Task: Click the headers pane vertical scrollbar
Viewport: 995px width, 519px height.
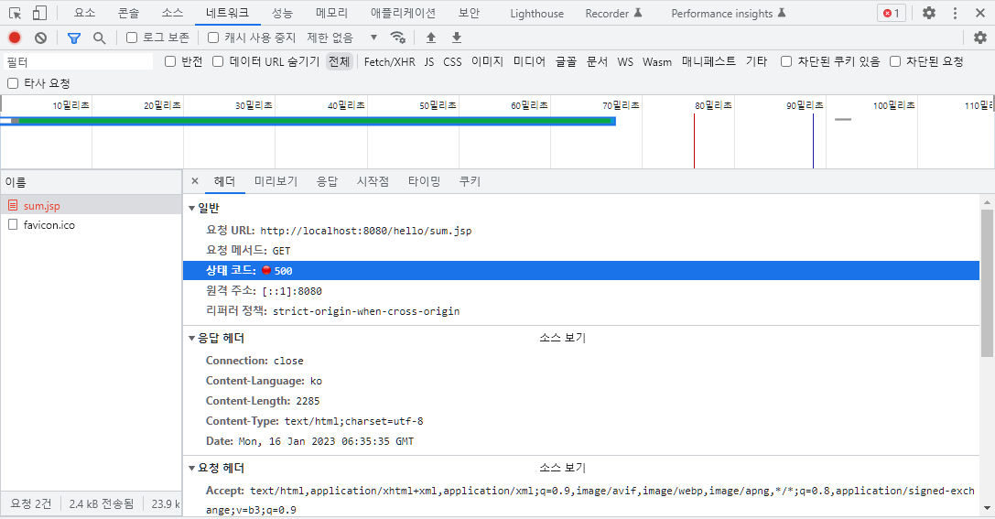Action: 987,284
